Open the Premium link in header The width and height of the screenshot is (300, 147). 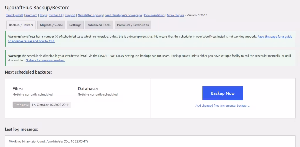tap(31, 15)
